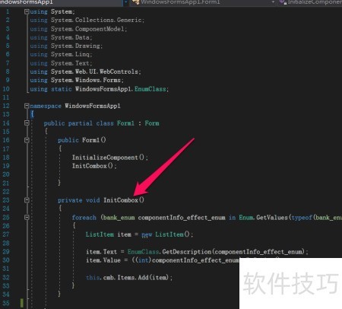Click the squiggled new keyword on line 27

(x=147, y=234)
